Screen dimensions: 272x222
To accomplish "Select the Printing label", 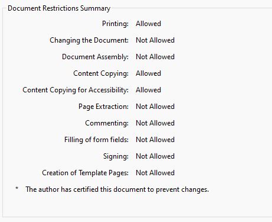I will pos(115,24).
